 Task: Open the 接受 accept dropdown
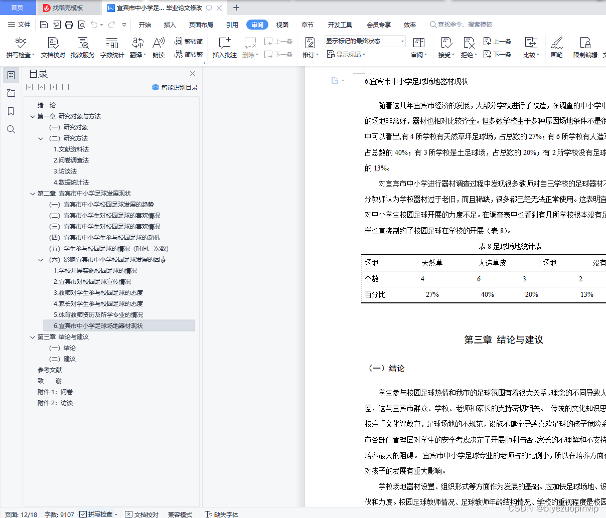pos(446,55)
